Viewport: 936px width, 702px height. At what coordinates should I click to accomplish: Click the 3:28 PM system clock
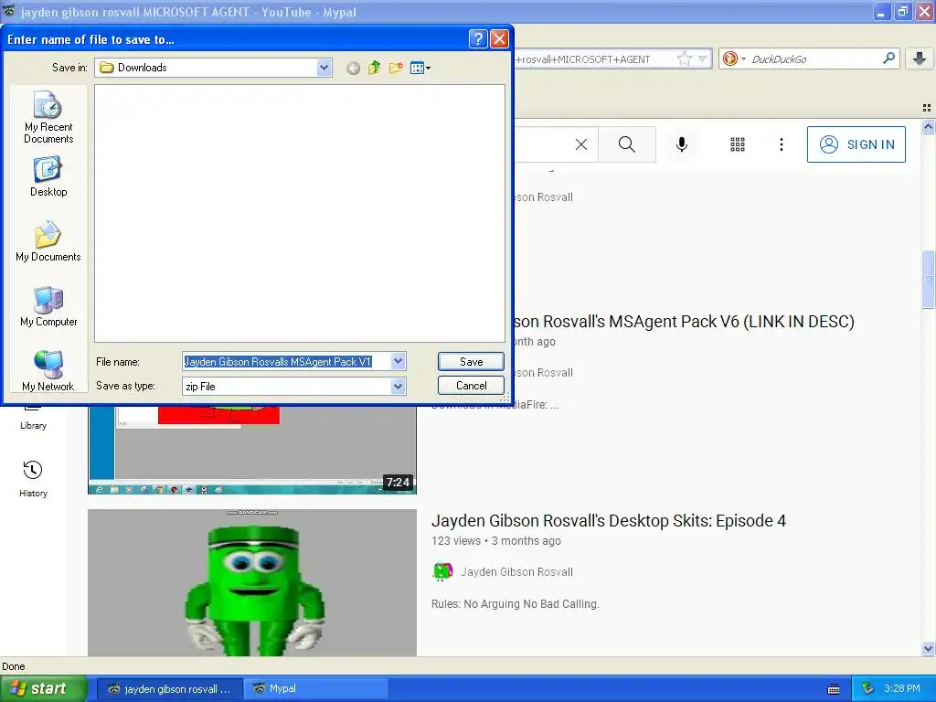click(x=902, y=689)
